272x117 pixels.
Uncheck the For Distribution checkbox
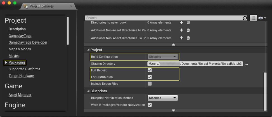coord(150,77)
